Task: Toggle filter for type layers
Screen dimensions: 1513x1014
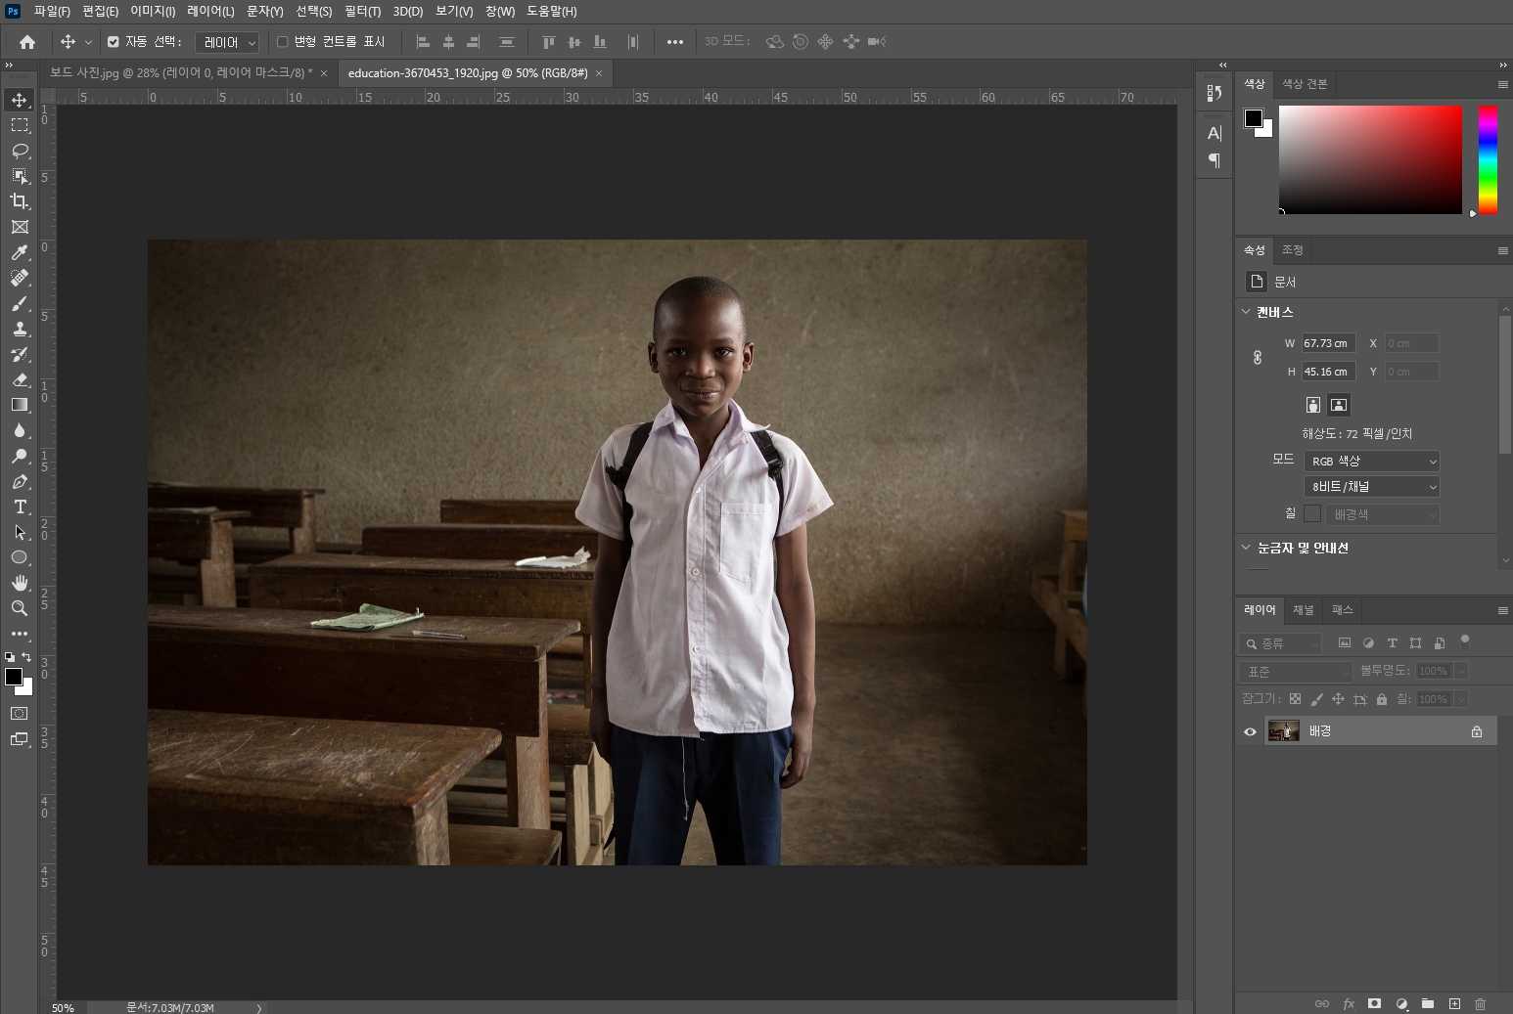Action: pyautogui.click(x=1392, y=642)
